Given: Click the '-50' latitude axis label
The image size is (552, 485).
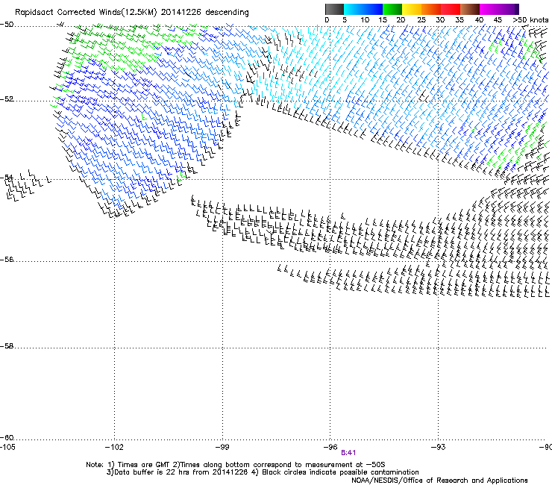Looking at the screenshot, I should click(7, 25).
